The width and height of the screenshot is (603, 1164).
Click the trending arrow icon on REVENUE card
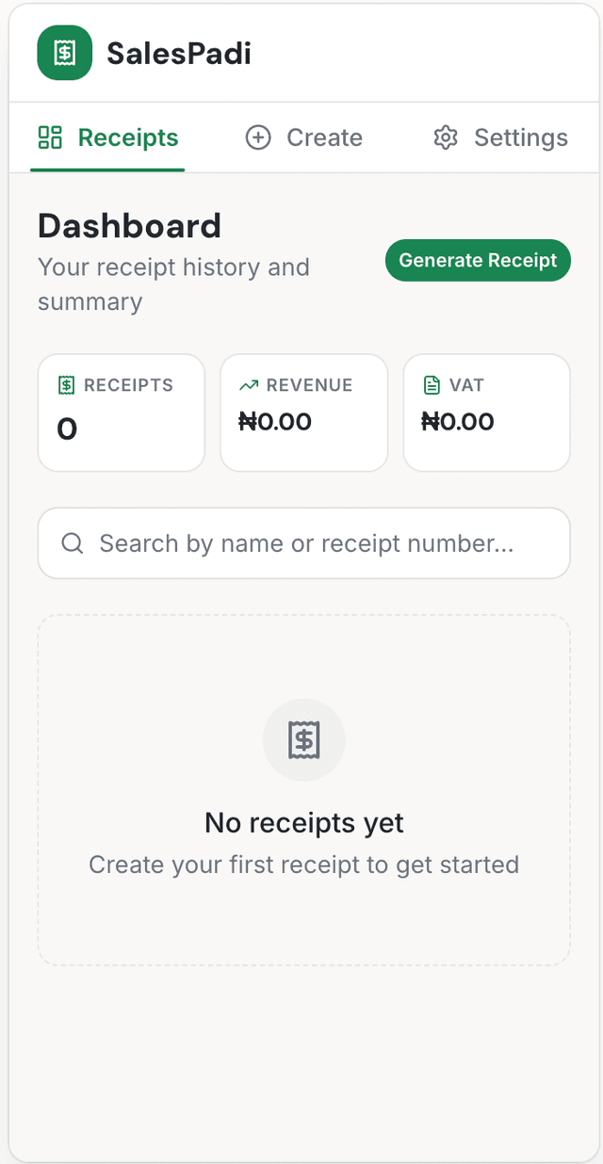(249, 384)
